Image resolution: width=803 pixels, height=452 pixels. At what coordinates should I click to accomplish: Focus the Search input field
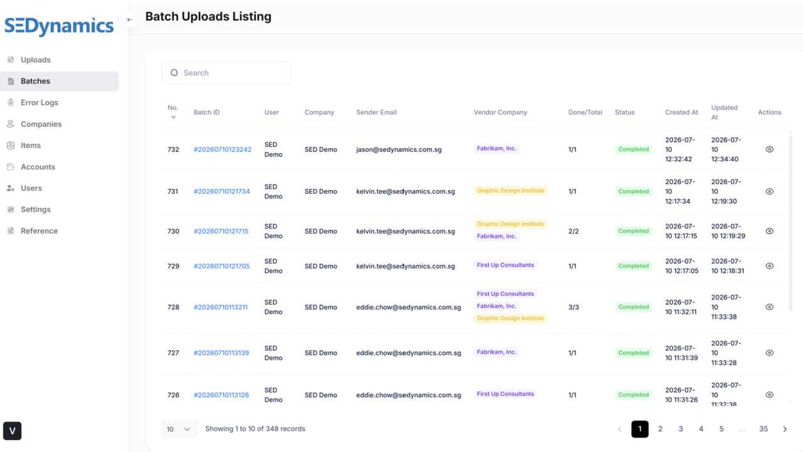[226, 73]
